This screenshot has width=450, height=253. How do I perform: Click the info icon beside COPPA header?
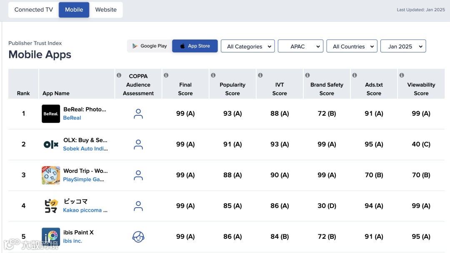tap(119, 75)
